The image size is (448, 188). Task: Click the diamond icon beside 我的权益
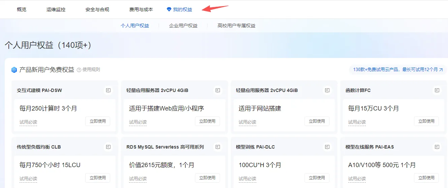click(169, 9)
